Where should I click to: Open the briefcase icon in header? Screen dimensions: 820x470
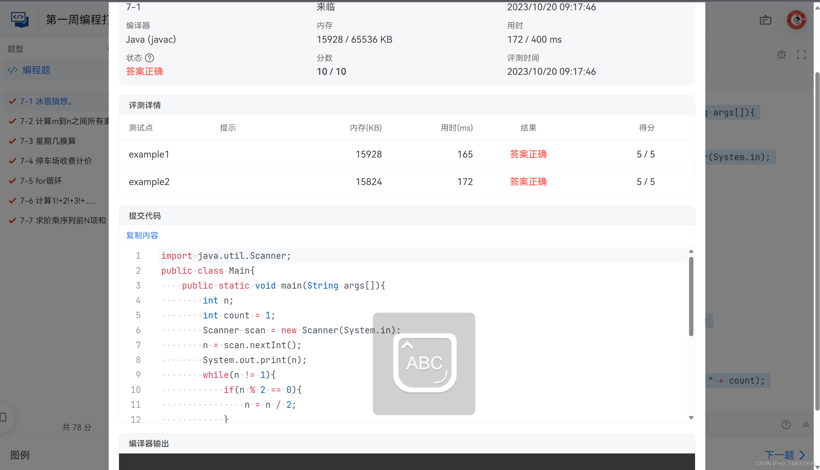[765, 20]
